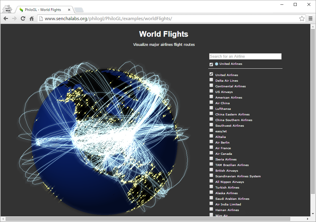Tick the Air India Limited checkbox
Image resolution: width=316 pixels, height=222 pixels.
[211, 204]
